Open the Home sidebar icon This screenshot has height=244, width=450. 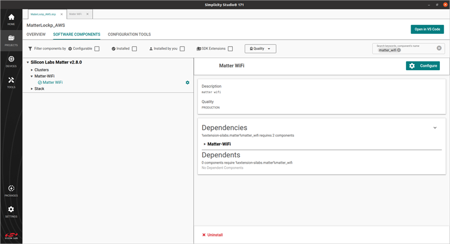11,19
